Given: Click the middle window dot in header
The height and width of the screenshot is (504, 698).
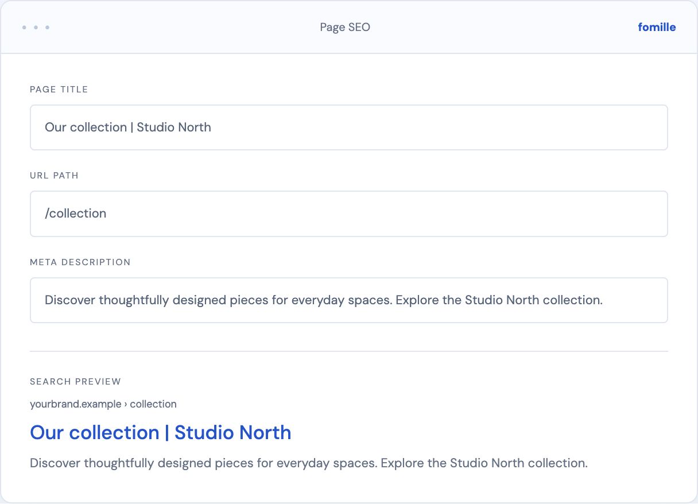Looking at the screenshot, I should pyautogui.click(x=36, y=28).
